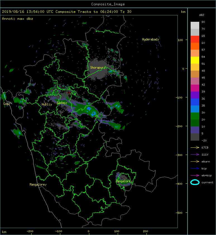Viewport: 216px width, 235px height.
Task: Pick the royal blue 36–35 dBZ swatch
Action: click(x=195, y=102)
